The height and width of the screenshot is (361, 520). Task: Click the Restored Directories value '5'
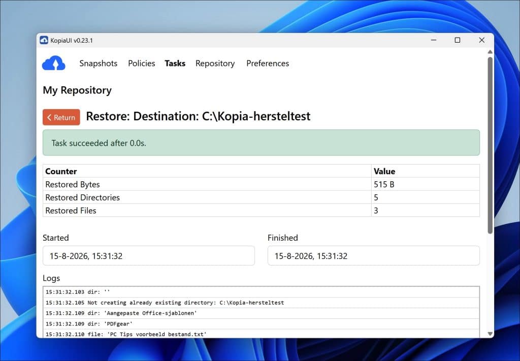pos(426,197)
